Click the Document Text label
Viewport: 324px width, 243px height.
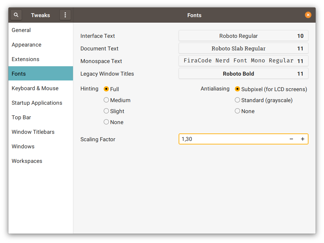[x=99, y=48]
